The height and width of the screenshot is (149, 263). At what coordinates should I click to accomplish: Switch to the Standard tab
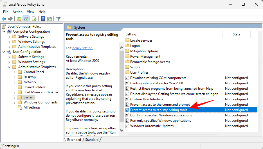tap(92, 140)
